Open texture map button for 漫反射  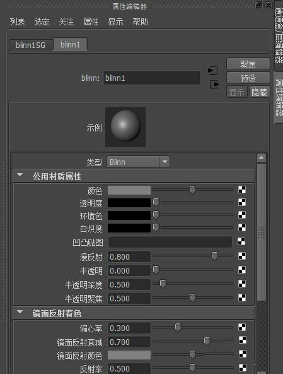[242, 256]
